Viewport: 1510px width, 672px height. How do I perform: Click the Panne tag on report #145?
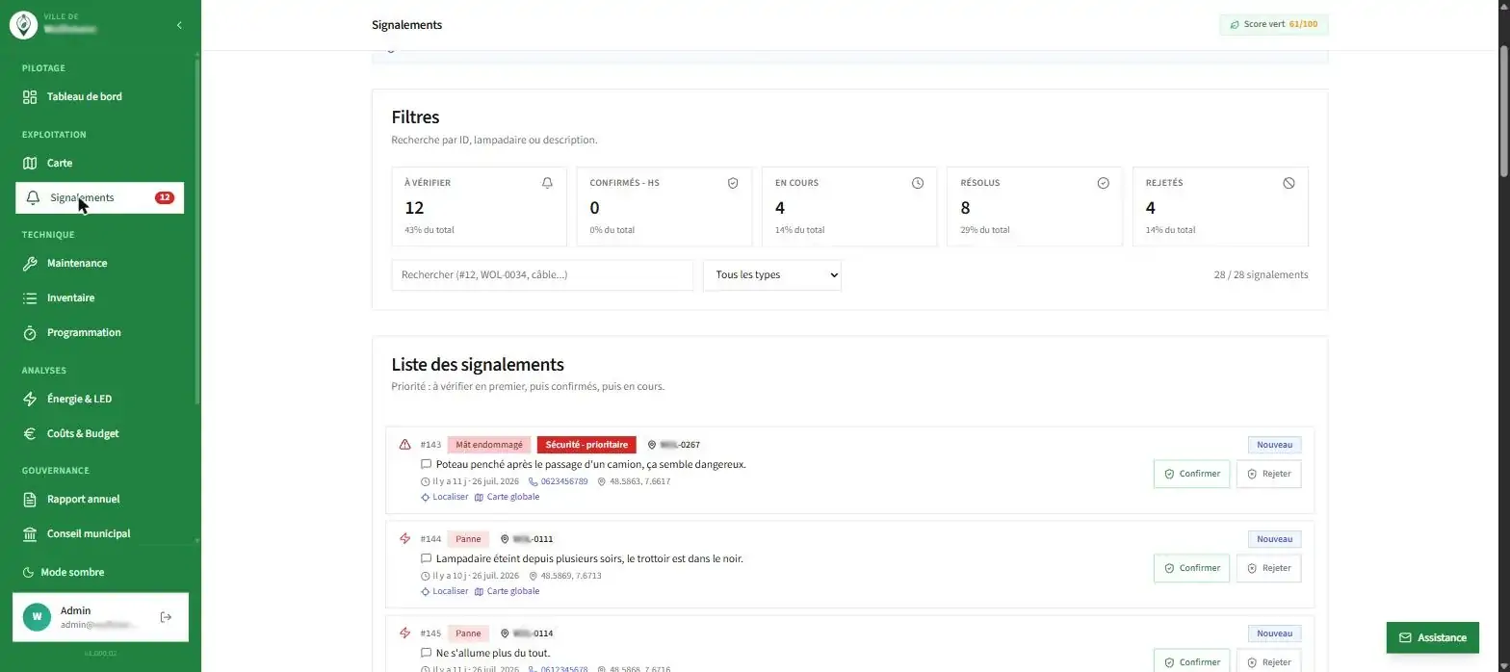[x=468, y=633]
